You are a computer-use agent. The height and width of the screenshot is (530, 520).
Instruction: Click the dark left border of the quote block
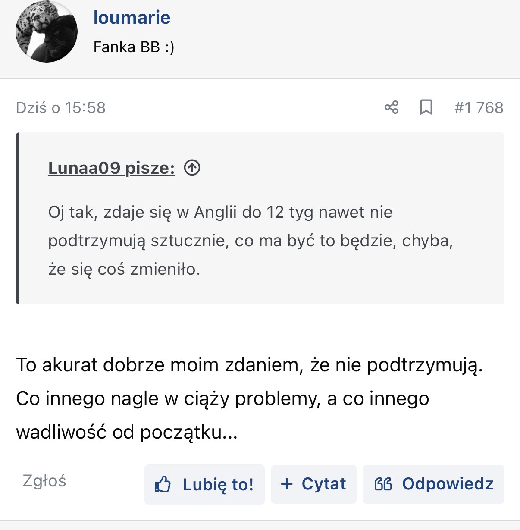(x=18, y=218)
